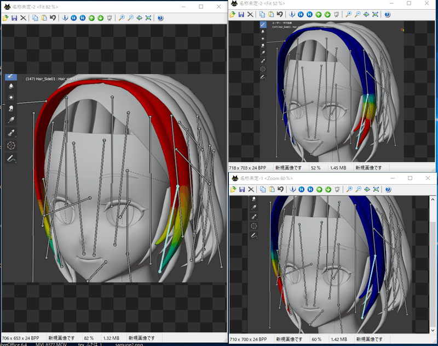Click Undo icon in Zoom 60% window
438x346 pixels.
(281, 190)
